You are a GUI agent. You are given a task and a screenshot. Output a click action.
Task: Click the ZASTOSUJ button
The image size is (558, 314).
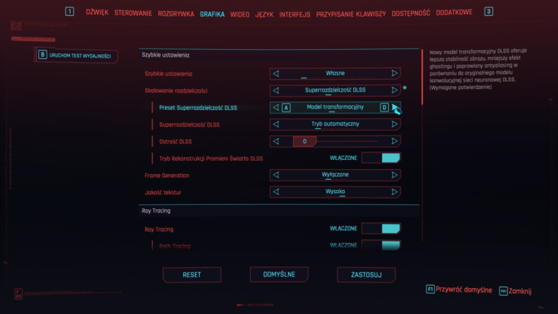[366, 275]
